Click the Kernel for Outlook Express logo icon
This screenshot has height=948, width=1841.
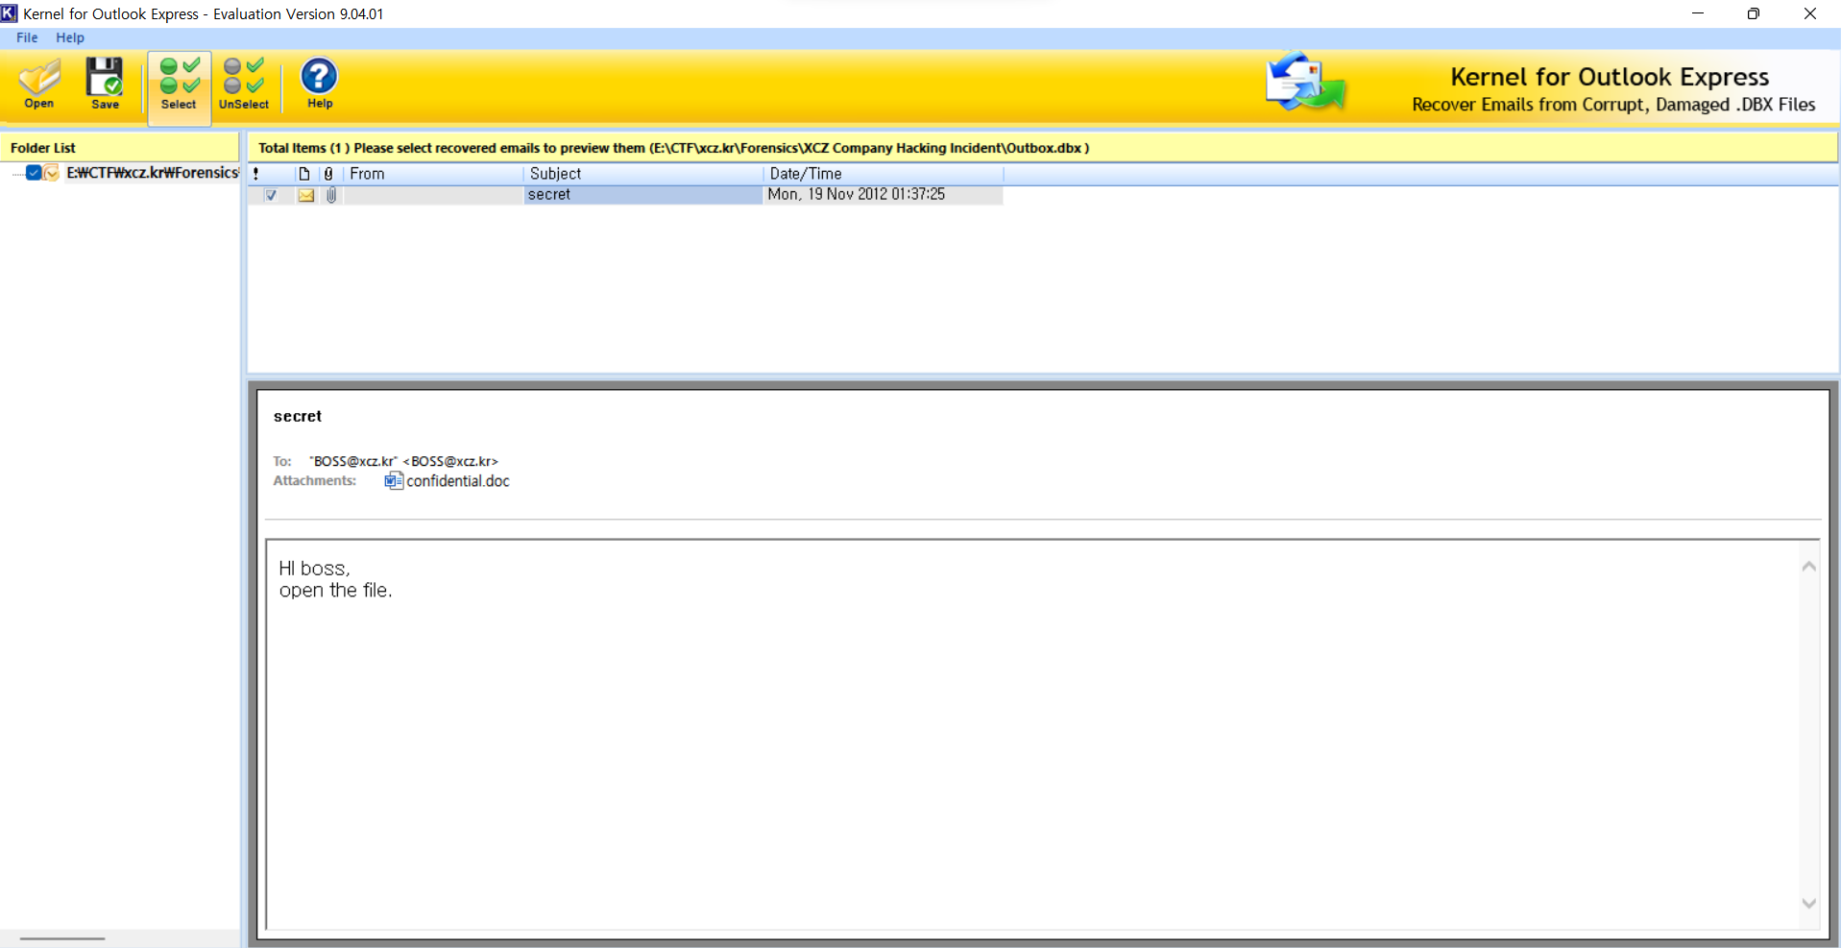(x=1306, y=83)
